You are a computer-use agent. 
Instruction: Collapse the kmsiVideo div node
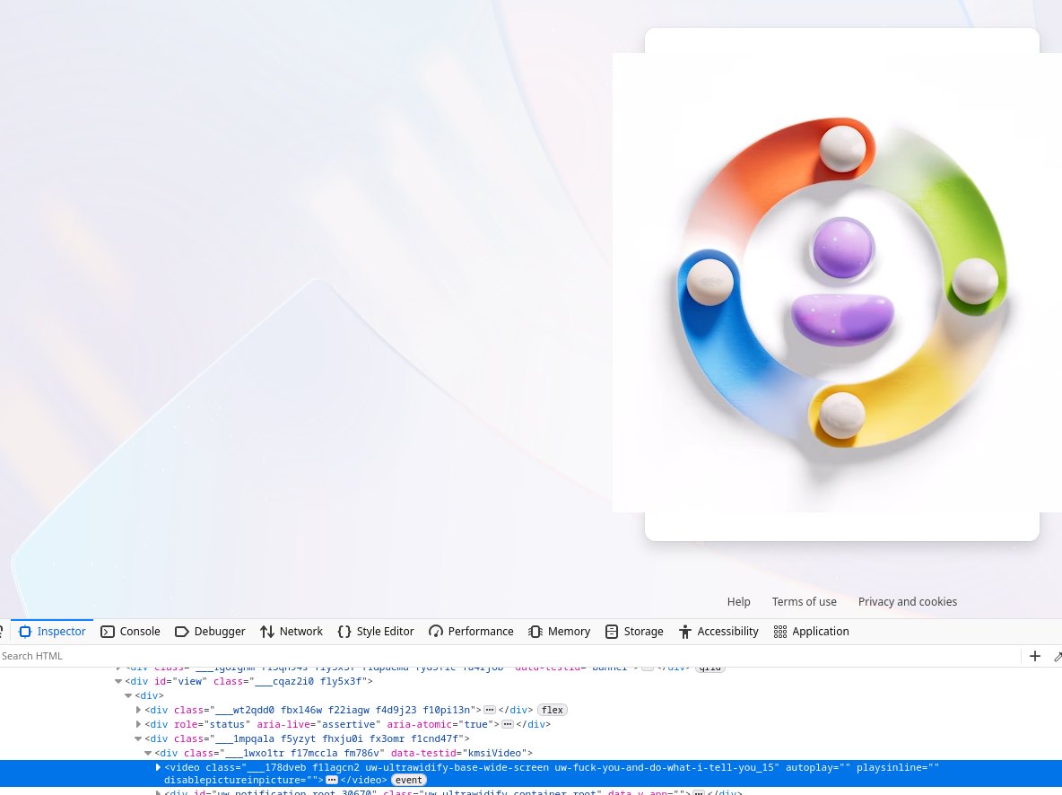[148, 753]
